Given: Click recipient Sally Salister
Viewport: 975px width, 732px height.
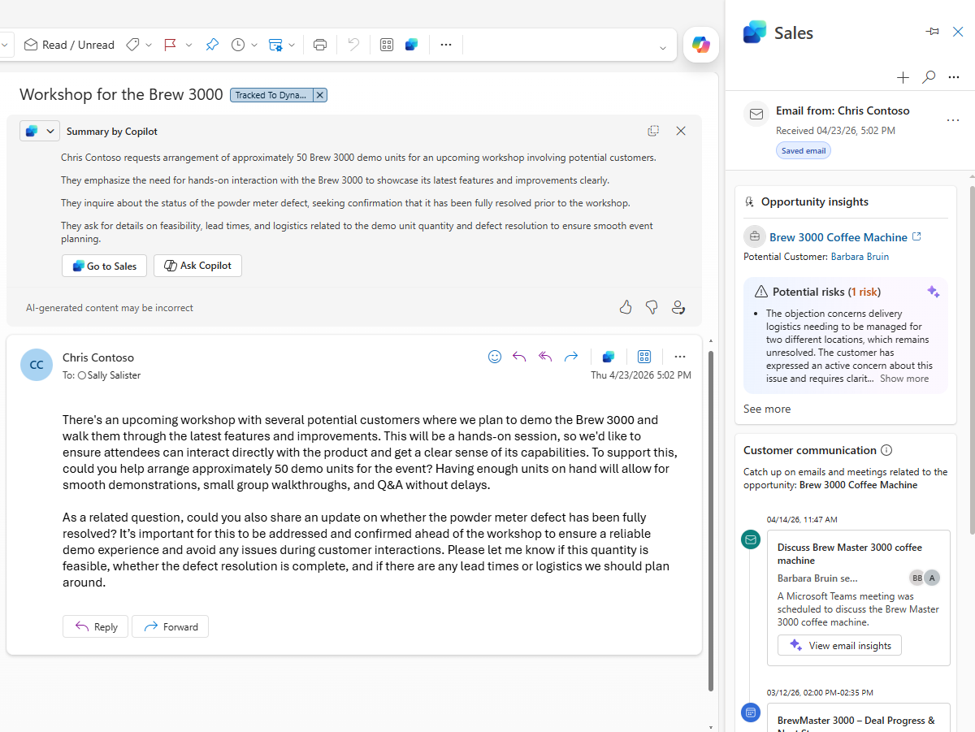Looking at the screenshot, I should click(114, 375).
